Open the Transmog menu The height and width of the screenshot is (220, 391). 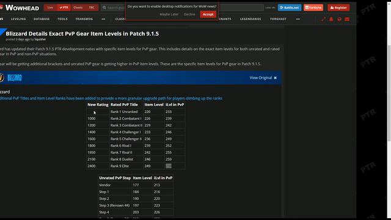[84, 19]
